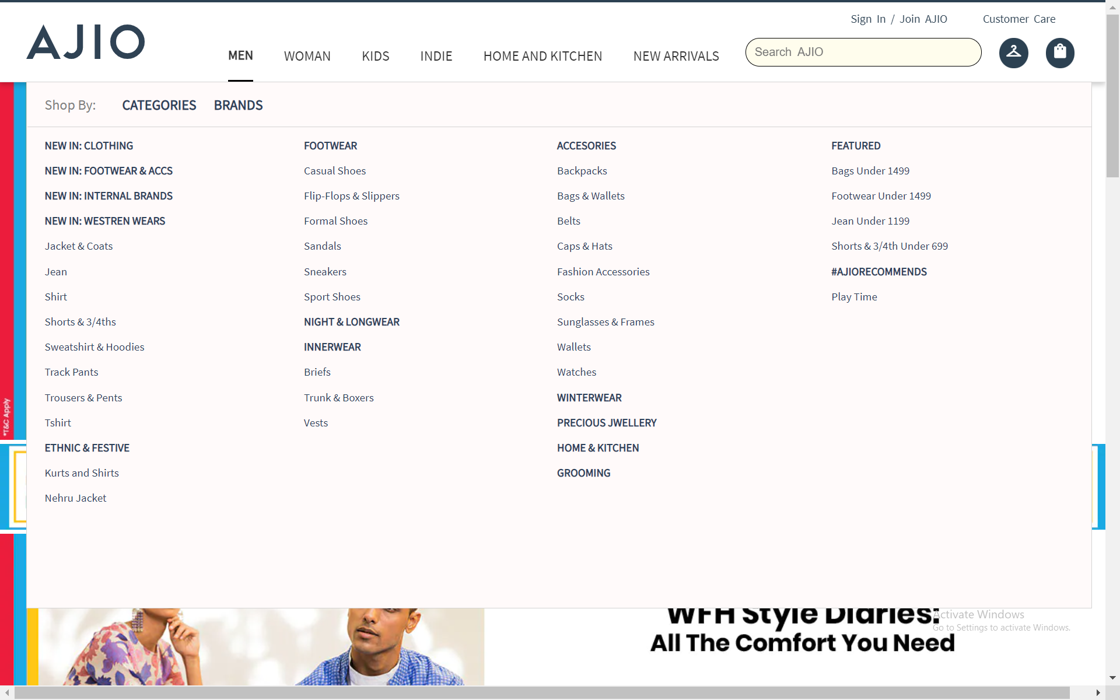Open Sweatshirt & Hoodies category
The height and width of the screenshot is (700, 1120).
point(94,346)
